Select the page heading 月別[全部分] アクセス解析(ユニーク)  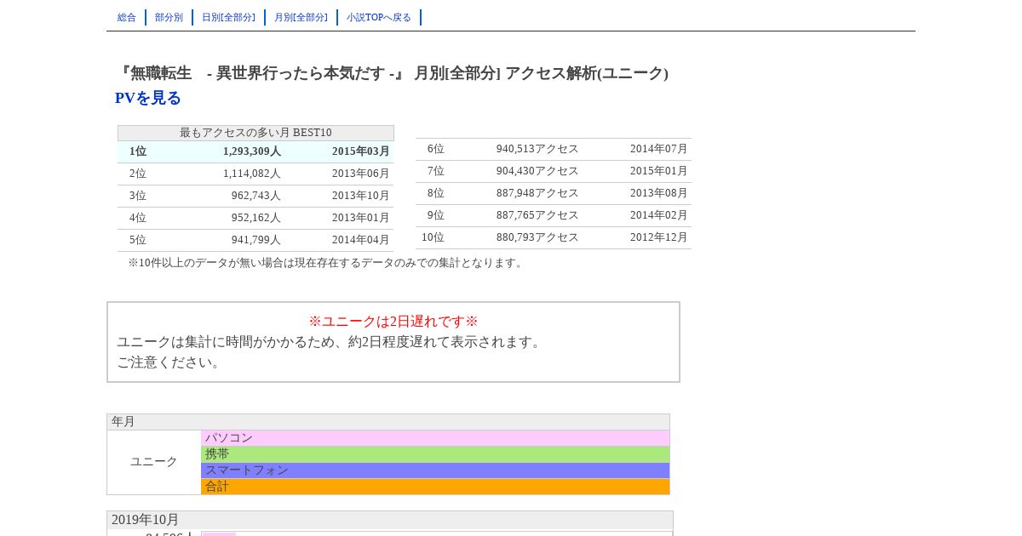541,73
